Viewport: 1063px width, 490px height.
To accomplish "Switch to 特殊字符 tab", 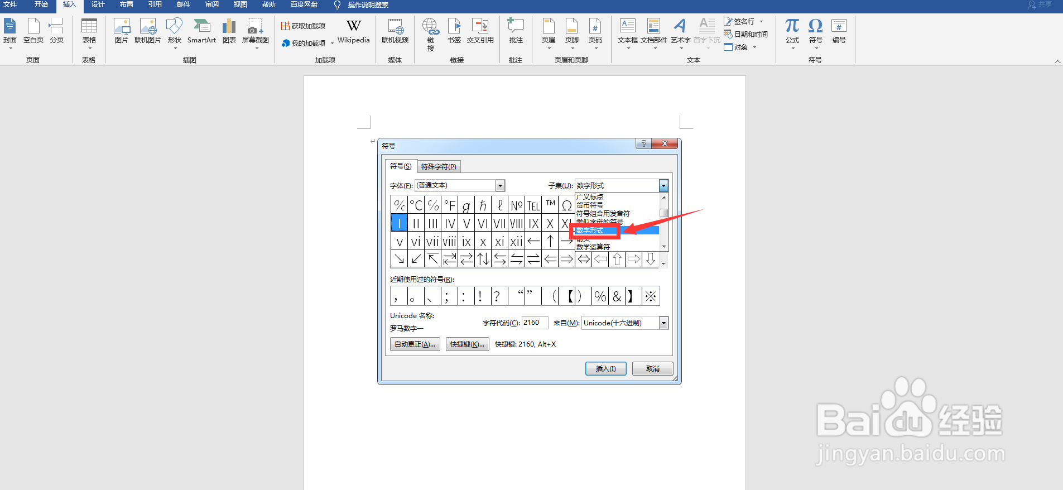I will pyautogui.click(x=439, y=166).
